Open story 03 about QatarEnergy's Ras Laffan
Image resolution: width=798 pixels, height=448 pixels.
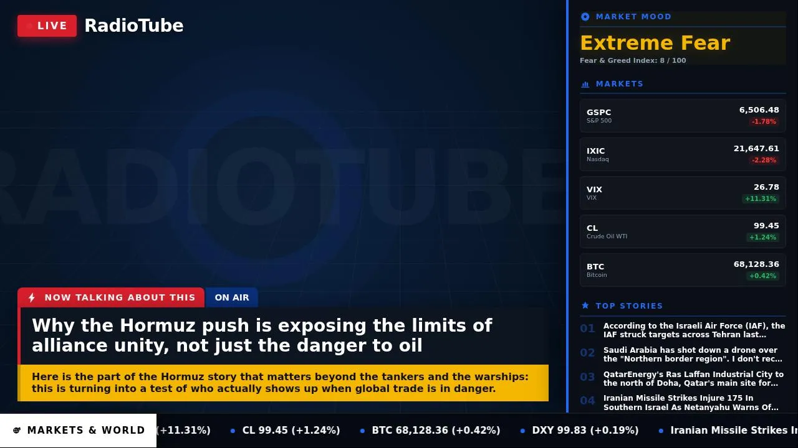[x=683, y=378]
